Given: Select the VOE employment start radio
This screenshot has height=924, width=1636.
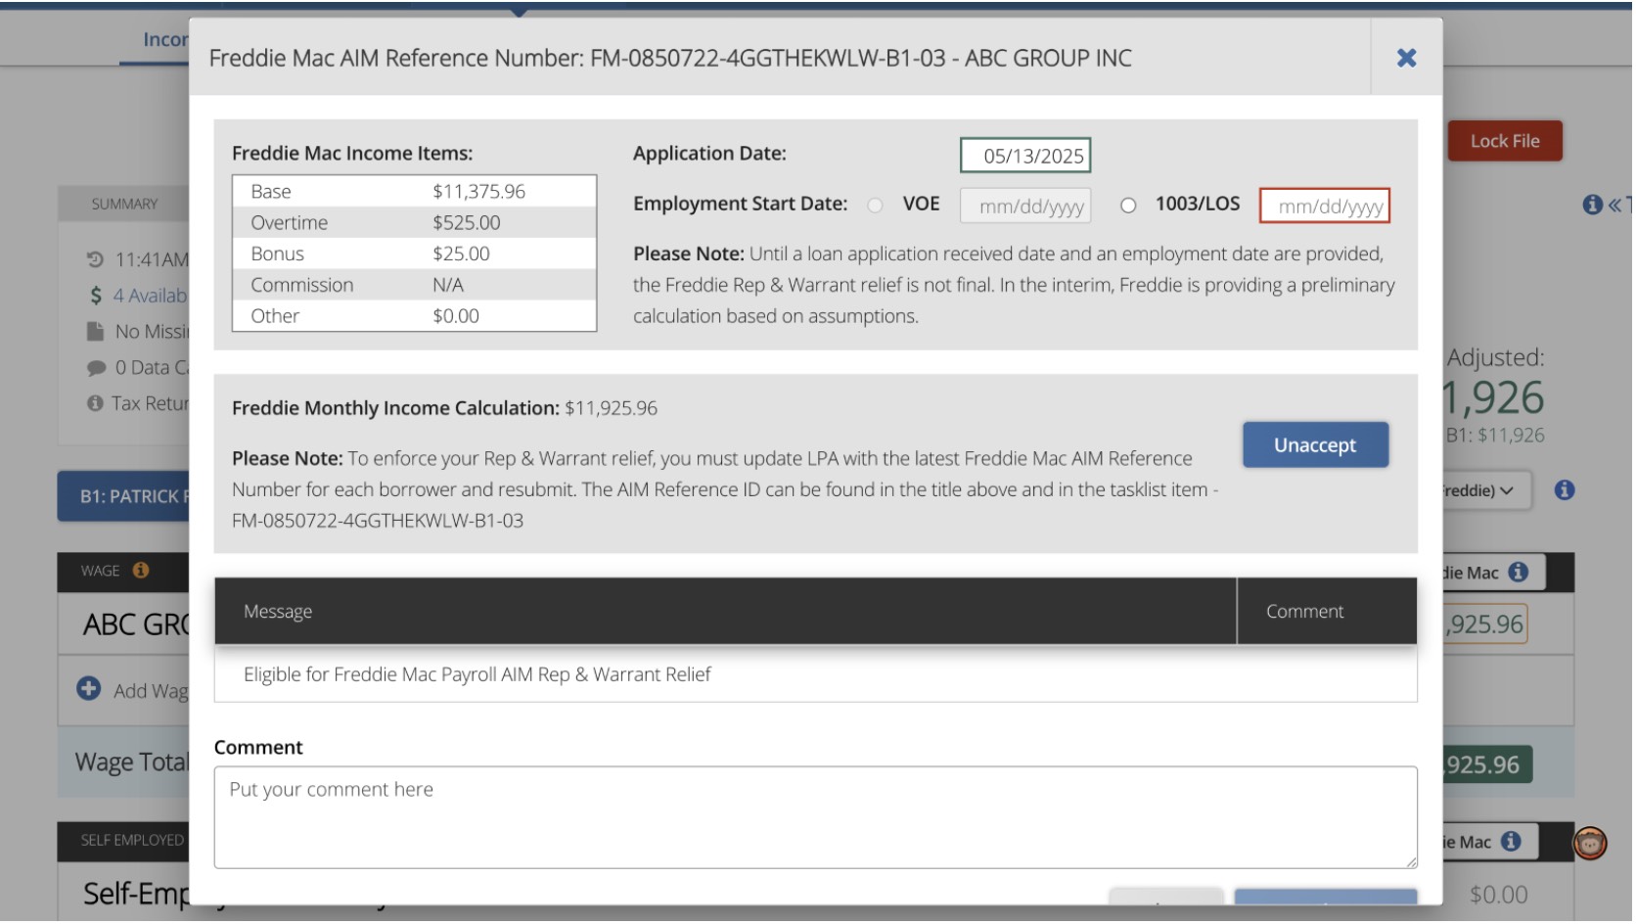Looking at the screenshot, I should 877,206.
